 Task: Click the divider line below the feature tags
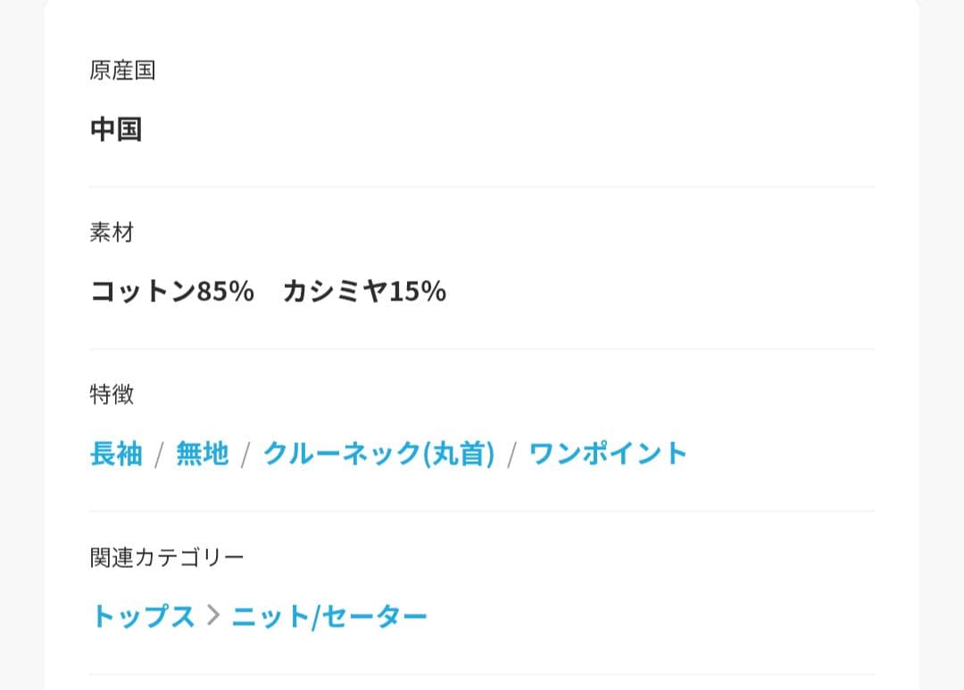point(482,512)
